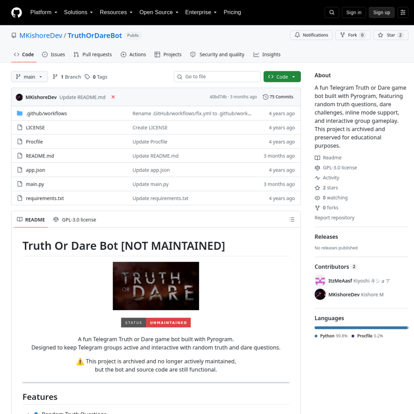View 0 Tags list

(96, 76)
